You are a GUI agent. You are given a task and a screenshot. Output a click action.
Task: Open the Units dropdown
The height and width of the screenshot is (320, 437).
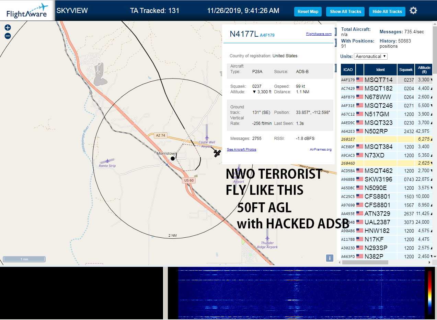(x=371, y=56)
